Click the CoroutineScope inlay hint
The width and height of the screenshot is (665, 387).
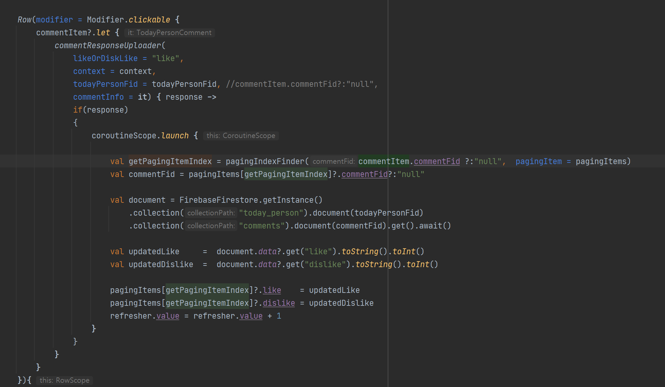click(x=241, y=136)
